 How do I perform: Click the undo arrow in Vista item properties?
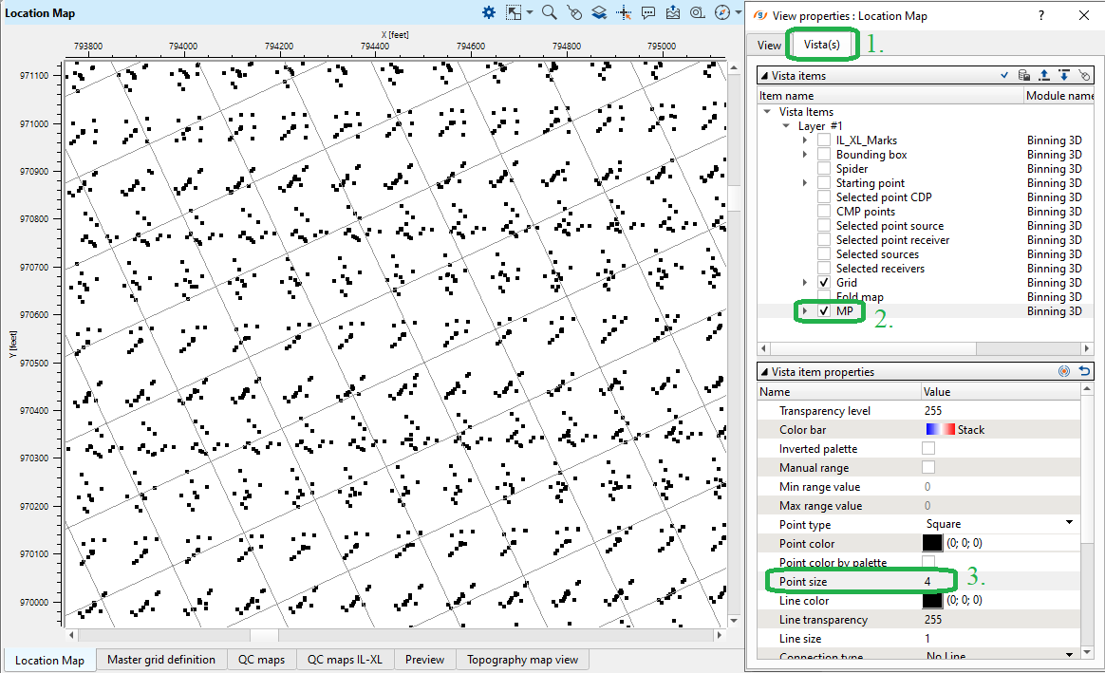point(1084,371)
